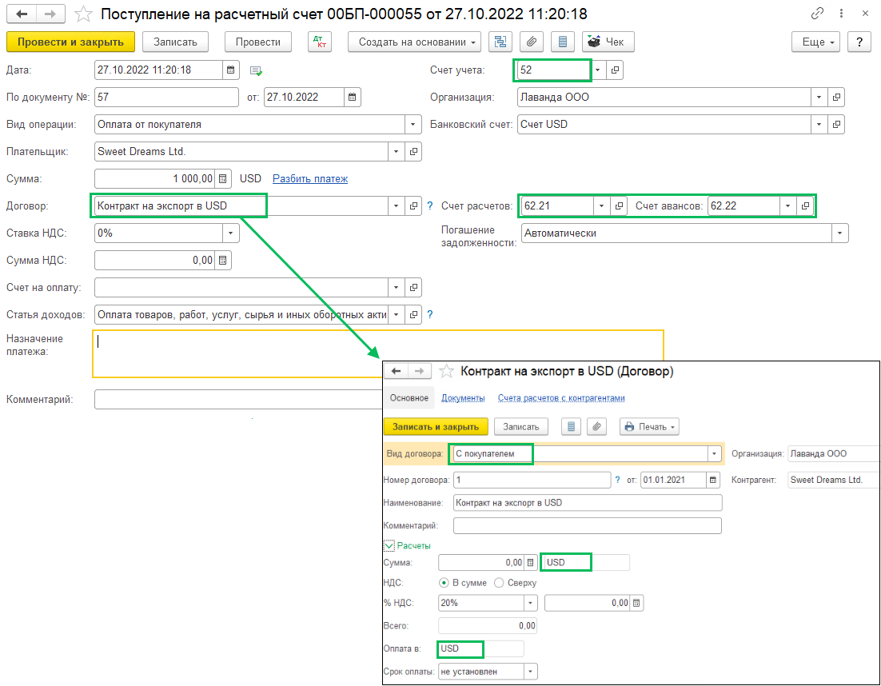881x686 pixels.
Task: Open calendar picker for Дата field
Action: click(x=231, y=70)
